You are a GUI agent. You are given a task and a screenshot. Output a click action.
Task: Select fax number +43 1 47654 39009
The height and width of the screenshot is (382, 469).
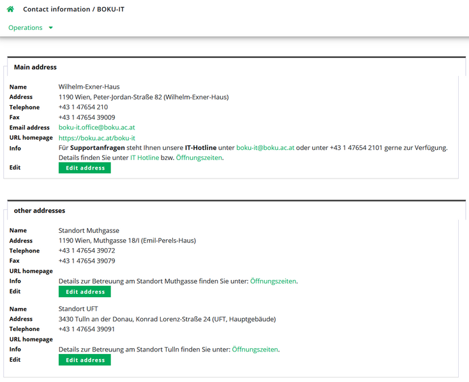point(87,117)
